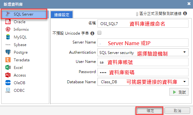Choose the Informix icon
Screen dimensions: 193x115
coord(8,29)
